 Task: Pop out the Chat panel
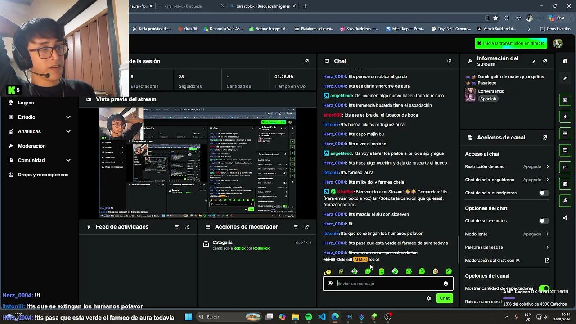pyautogui.click(x=449, y=61)
